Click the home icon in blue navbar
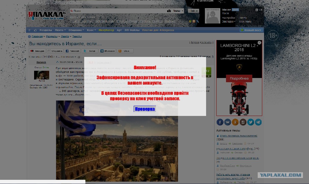 (30, 30)
